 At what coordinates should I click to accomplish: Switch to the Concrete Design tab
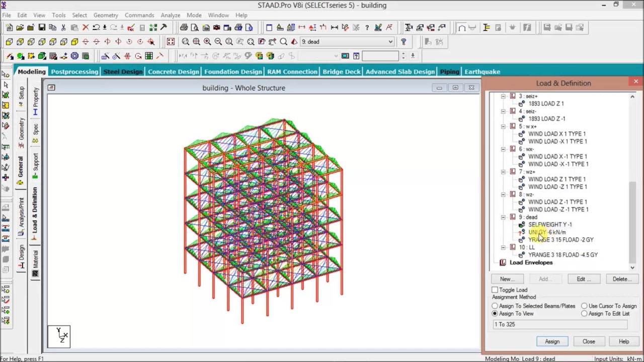point(174,72)
